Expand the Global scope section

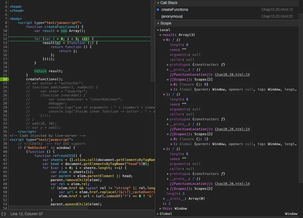click(158, 214)
